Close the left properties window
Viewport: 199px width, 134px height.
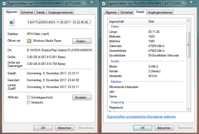pyautogui.click(x=92, y=2)
